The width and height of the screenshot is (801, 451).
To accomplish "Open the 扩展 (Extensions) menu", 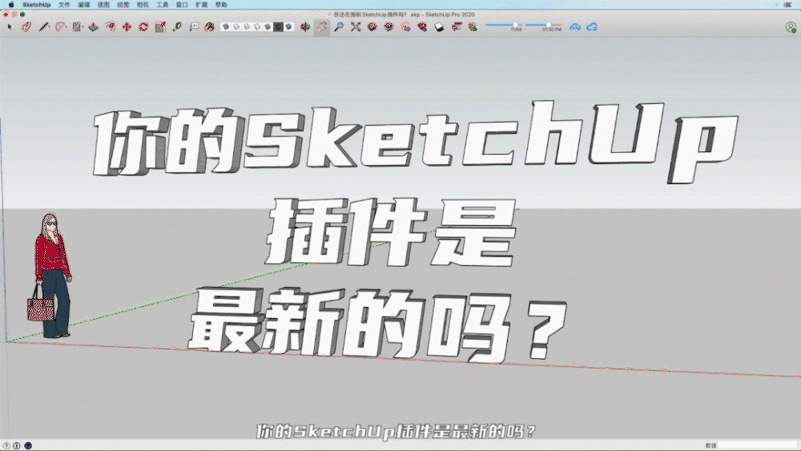I will click(x=201, y=4).
